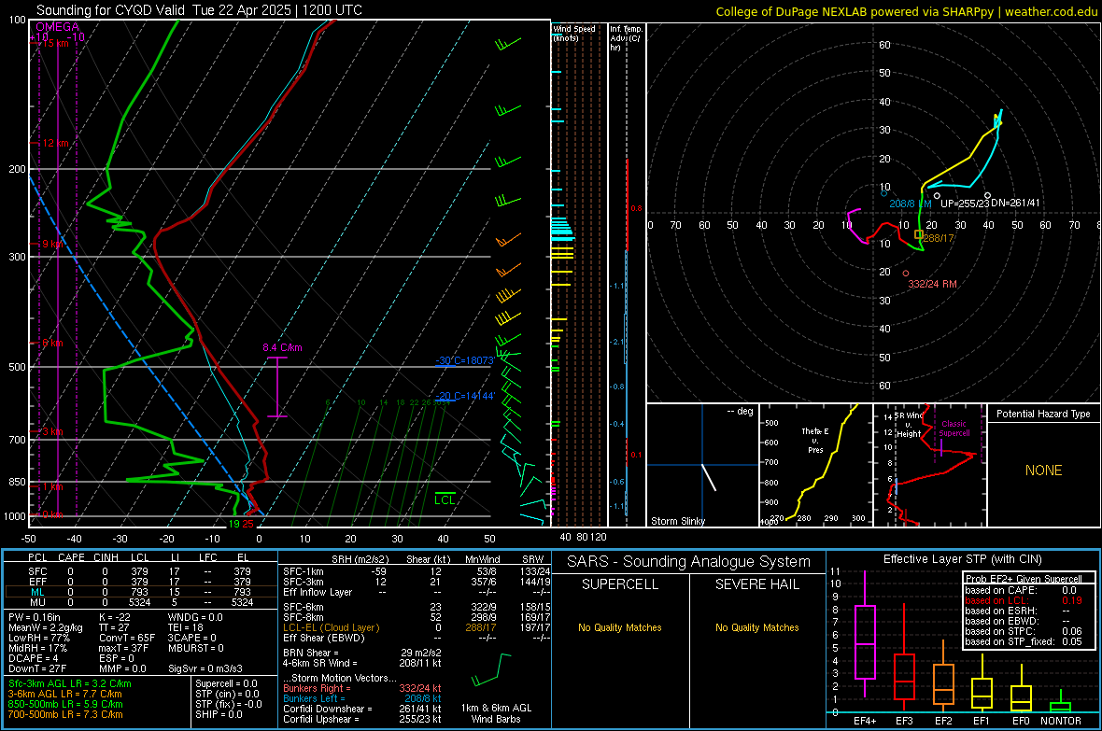Click the NONE hazard type value
Image resolution: width=1102 pixels, height=731 pixels.
(1043, 471)
